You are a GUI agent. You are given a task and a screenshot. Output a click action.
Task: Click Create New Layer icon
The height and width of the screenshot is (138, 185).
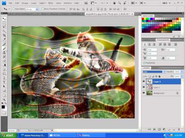pyautogui.click(x=174, y=130)
